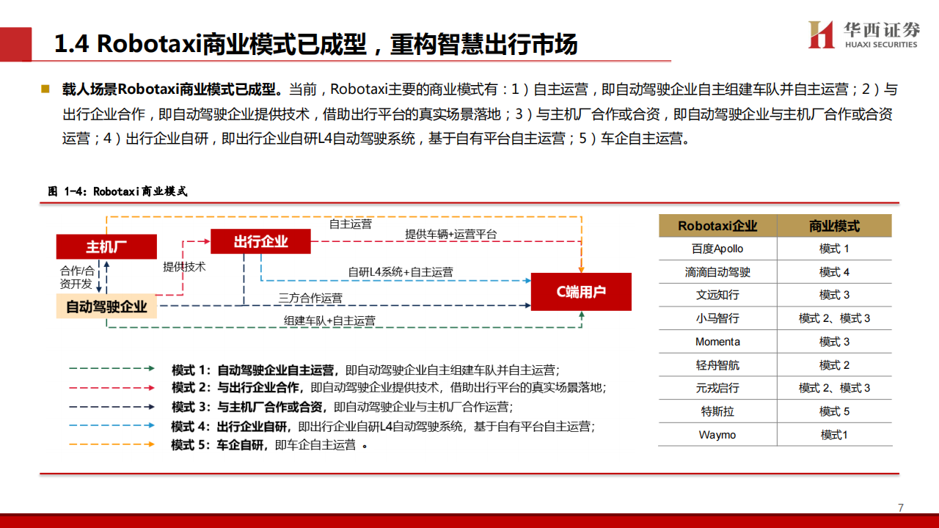Click the Huaxi Securities logo
Screen dimensions: 939x528
pos(863,34)
